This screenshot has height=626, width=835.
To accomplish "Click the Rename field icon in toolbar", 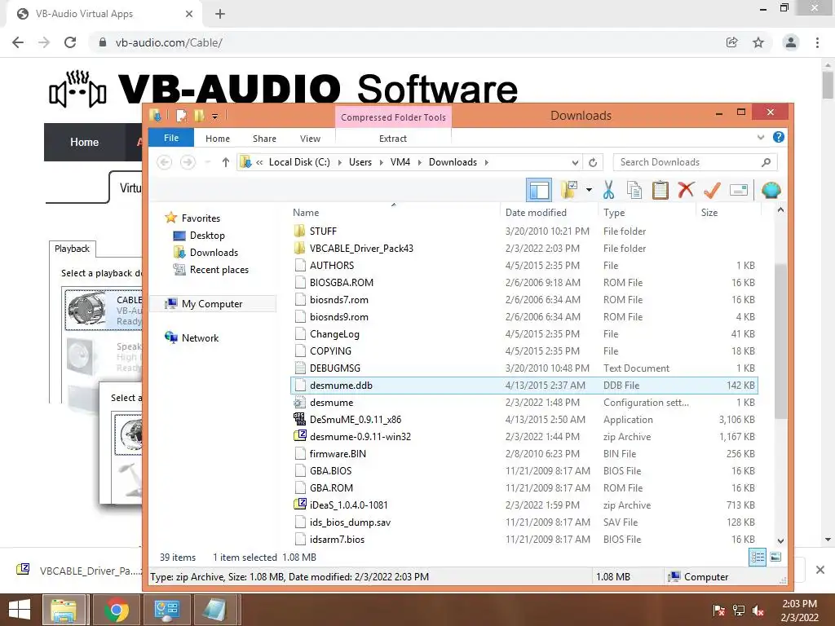I will coord(739,190).
